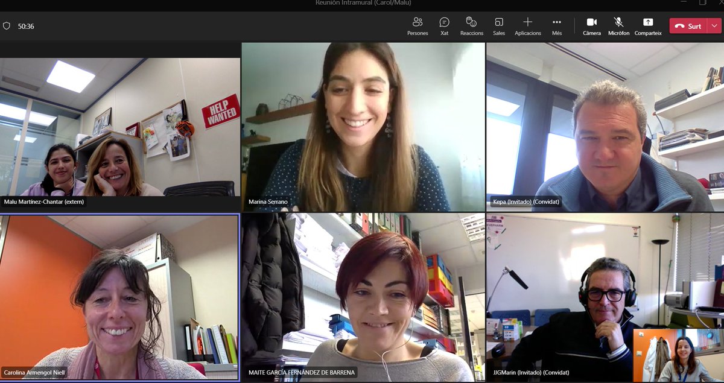This screenshot has height=383, width=724.
Task: Click the MAITE GARCÍA FERNÁNDEZ DE BARRENA label
Action: (x=302, y=372)
